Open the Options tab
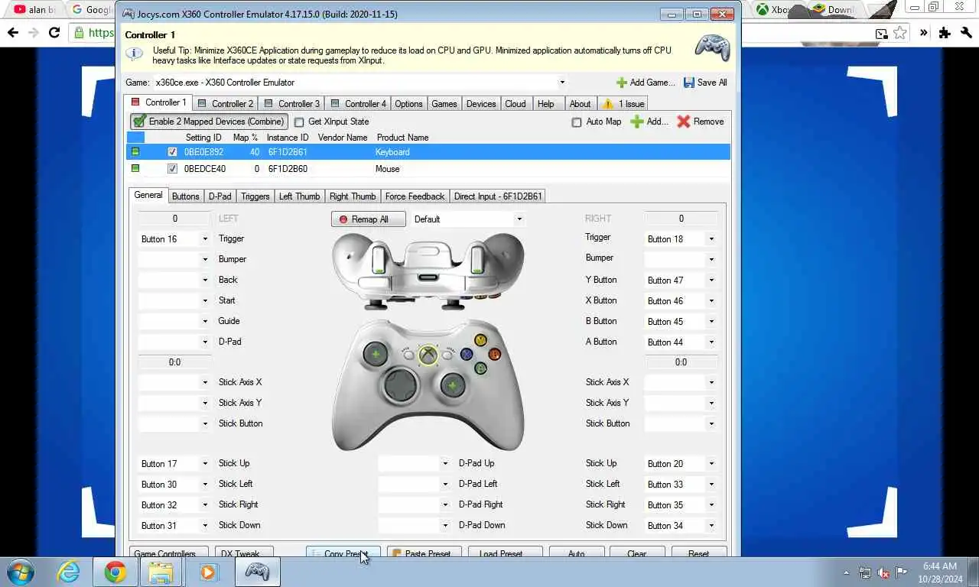 point(408,104)
